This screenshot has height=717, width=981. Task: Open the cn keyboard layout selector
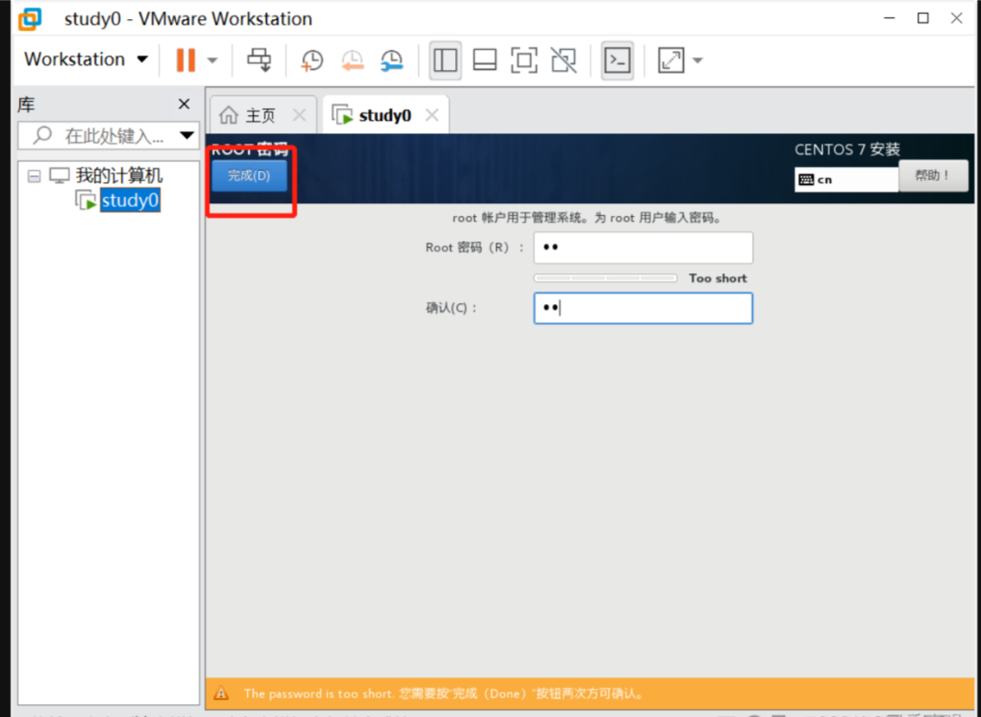847,180
